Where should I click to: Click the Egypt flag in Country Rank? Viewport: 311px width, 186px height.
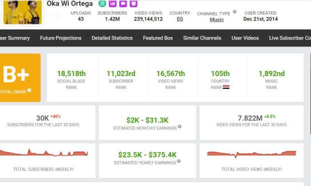[x=226, y=87]
